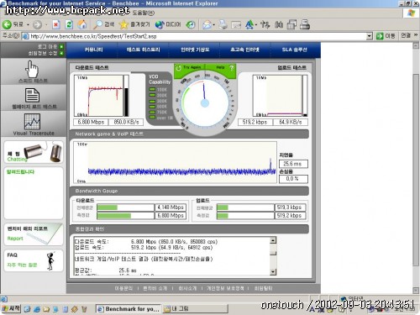
Task: Click the address bar URL field
Action: [x=197, y=36]
